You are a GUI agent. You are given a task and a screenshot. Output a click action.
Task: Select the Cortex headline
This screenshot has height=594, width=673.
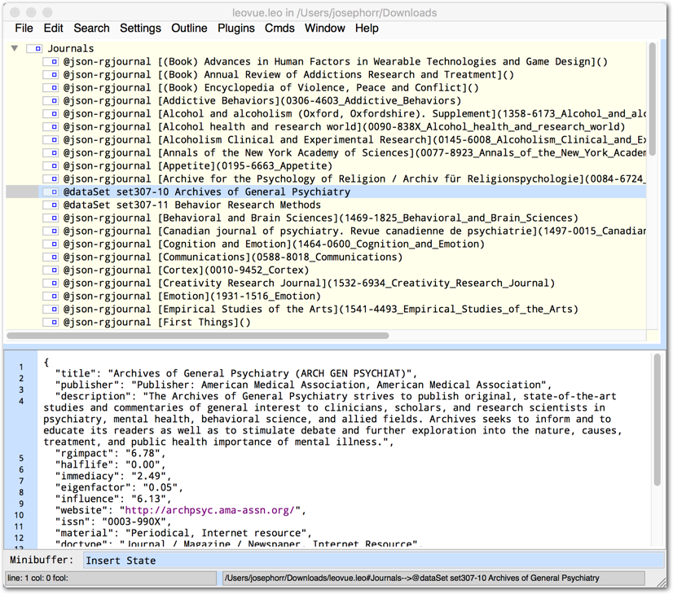pyautogui.click(x=187, y=270)
